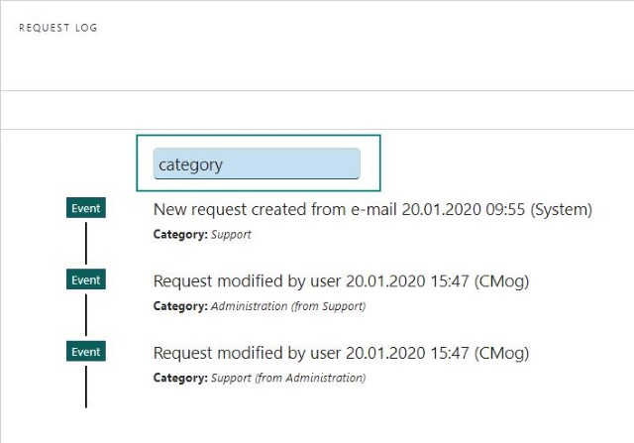Open the last 'Request modified by user' entry
The width and height of the screenshot is (634, 443).
pos(341,353)
